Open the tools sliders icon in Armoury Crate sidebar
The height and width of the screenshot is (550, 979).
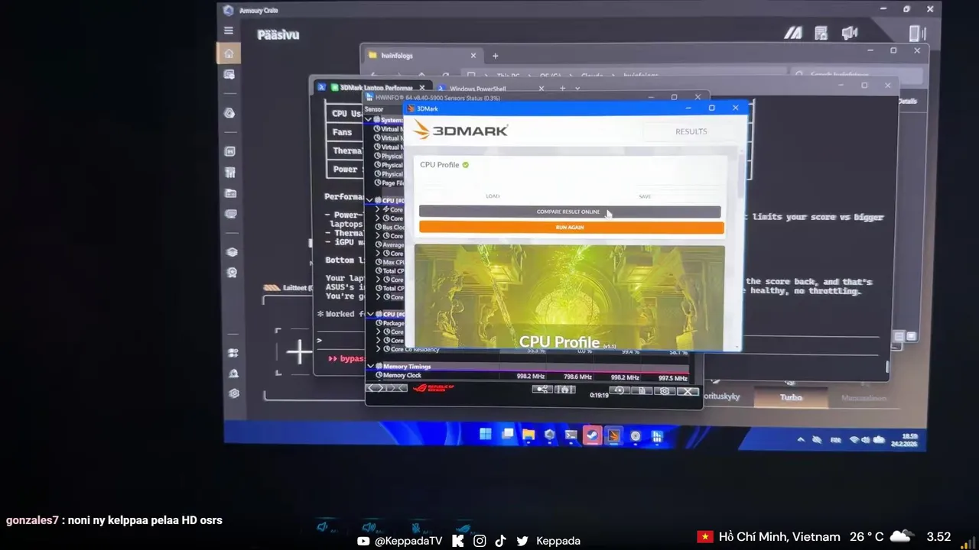(x=230, y=173)
